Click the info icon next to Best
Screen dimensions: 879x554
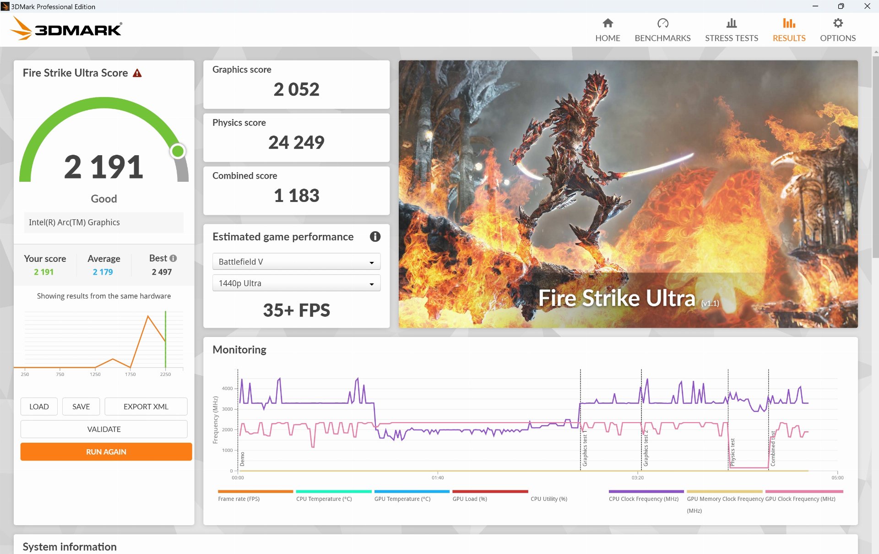[x=173, y=258]
